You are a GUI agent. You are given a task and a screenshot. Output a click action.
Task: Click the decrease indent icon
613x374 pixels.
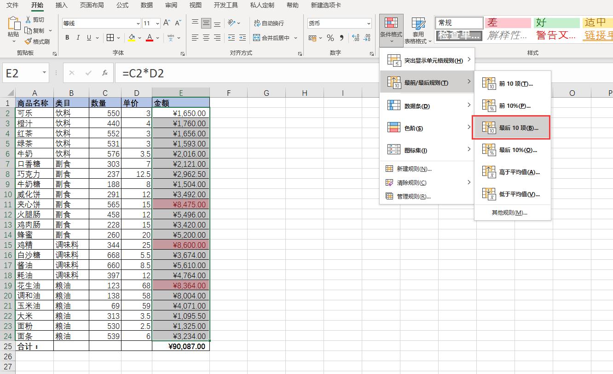pyautogui.click(x=231, y=38)
